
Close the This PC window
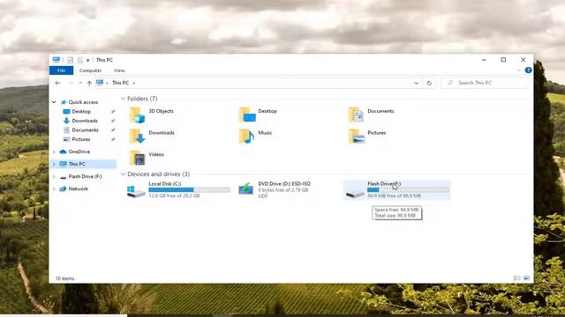point(524,60)
